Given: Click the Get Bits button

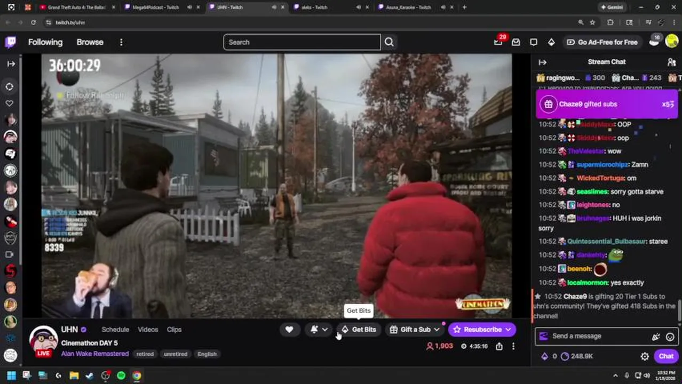Looking at the screenshot, I should click(359, 330).
